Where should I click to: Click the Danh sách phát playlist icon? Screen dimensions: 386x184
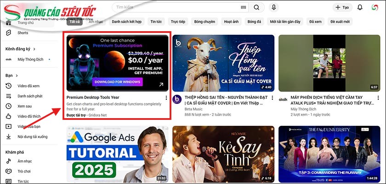coord(9,96)
